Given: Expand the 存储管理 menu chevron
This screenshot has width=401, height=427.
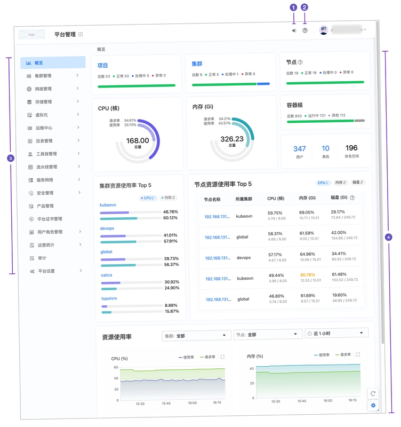Looking at the screenshot, I should coord(78,101).
